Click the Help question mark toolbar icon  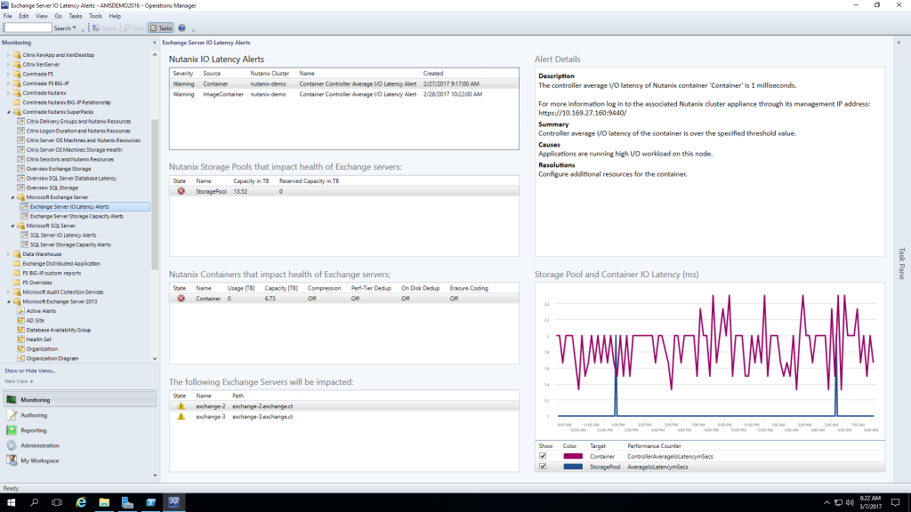click(181, 28)
